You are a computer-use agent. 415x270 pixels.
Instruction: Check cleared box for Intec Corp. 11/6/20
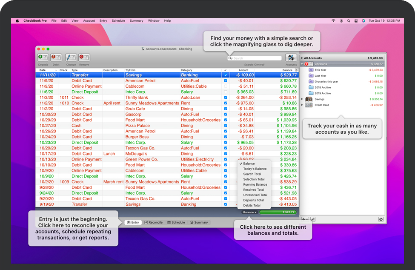point(226,92)
